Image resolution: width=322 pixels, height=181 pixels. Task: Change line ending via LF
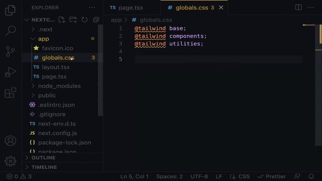point(219,176)
